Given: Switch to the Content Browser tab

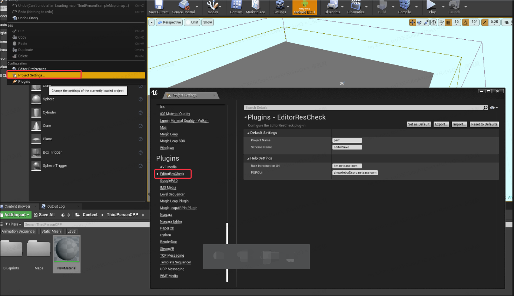Looking at the screenshot, I should (x=18, y=207).
